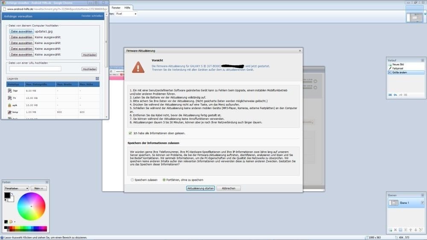This screenshot has width=427, height=240.
Task: Click the white secondary color swatch
Action: (12, 200)
